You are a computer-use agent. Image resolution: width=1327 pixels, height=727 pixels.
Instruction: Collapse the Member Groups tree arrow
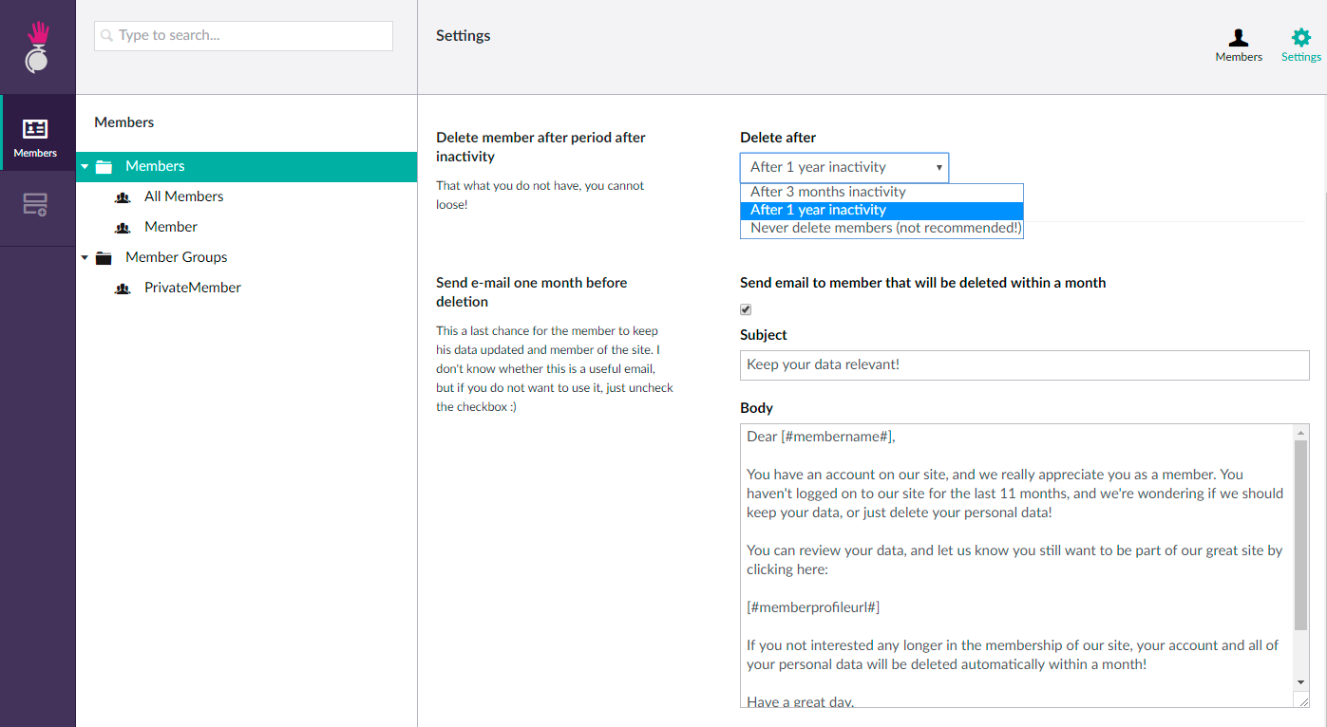pyautogui.click(x=85, y=258)
